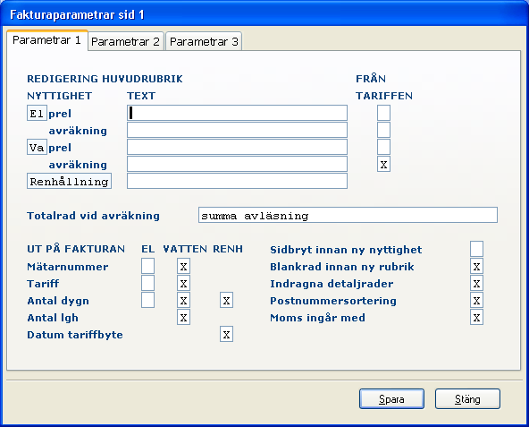Switch to the Parametrar 2 tab
The image size is (529, 427).
click(125, 41)
